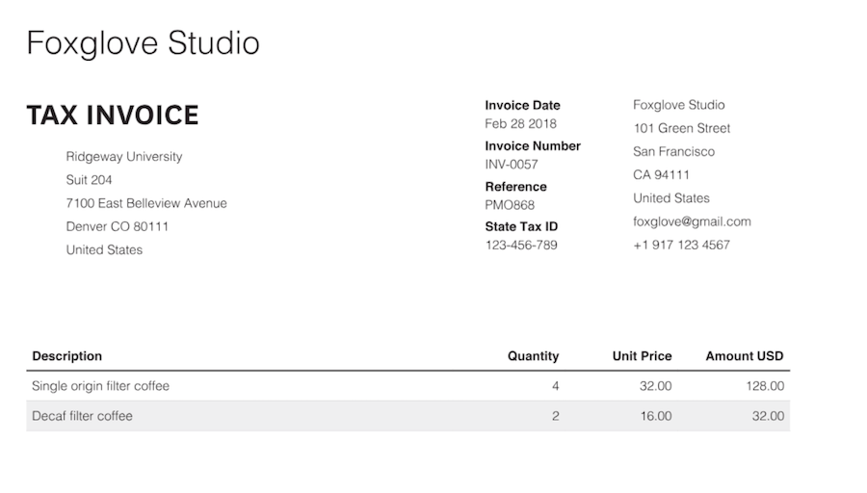The width and height of the screenshot is (867, 493).
Task: Click the 7100 East Belleview Avenue address line
Action: coord(146,203)
